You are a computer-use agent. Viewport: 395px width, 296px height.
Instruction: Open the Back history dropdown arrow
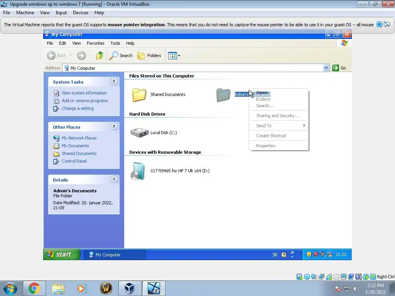71,55
